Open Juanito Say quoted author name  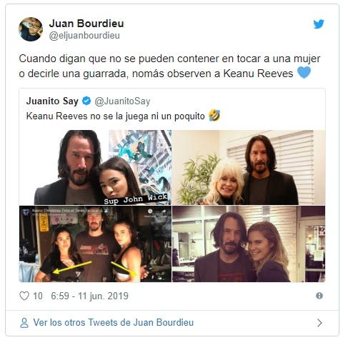click(x=52, y=101)
